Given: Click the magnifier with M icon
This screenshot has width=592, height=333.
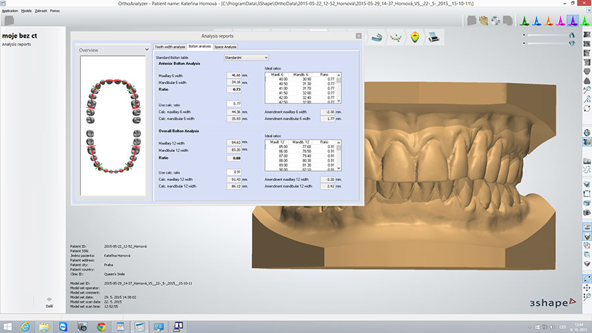Looking at the screenshot, I should coord(587,99).
